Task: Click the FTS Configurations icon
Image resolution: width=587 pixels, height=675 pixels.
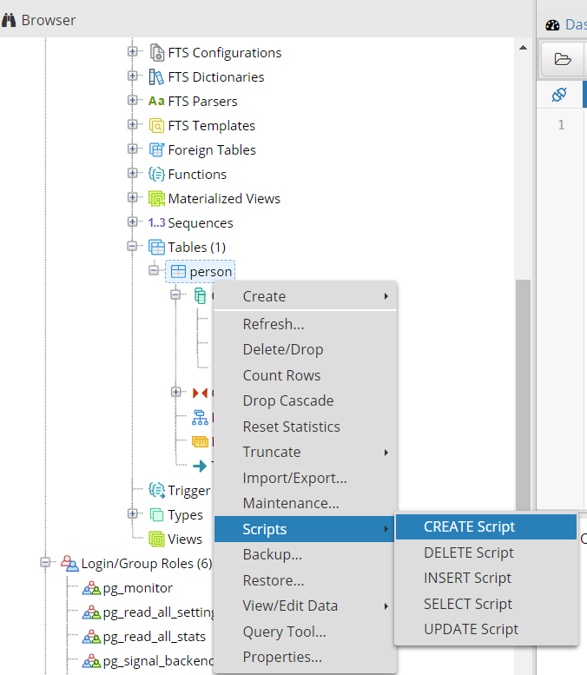Action: (x=156, y=52)
